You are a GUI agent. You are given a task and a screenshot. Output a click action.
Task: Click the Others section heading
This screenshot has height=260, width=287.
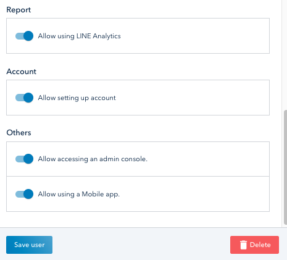click(x=19, y=133)
